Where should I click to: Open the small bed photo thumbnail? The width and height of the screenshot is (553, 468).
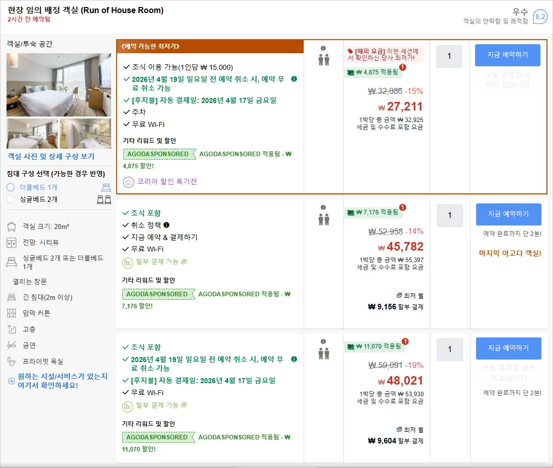click(x=33, y=134)
